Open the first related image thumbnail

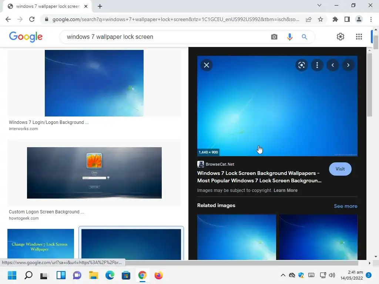pos(237,237)
